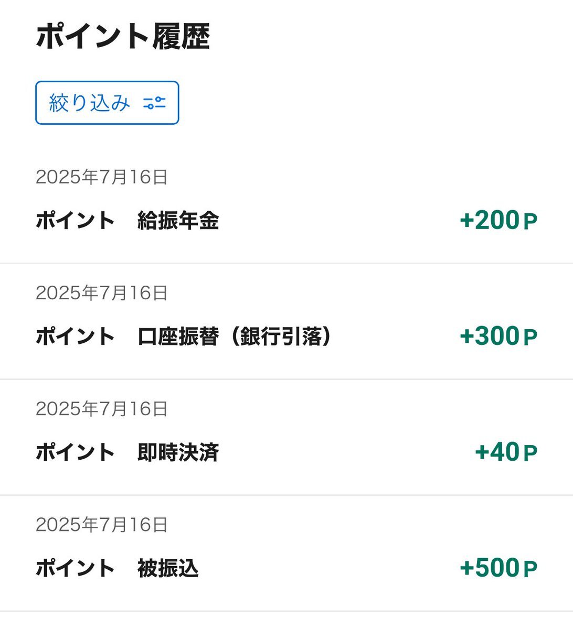Select the date above 被振込
The height and width of the screenshot is (629, 573).
pos(102,525)
